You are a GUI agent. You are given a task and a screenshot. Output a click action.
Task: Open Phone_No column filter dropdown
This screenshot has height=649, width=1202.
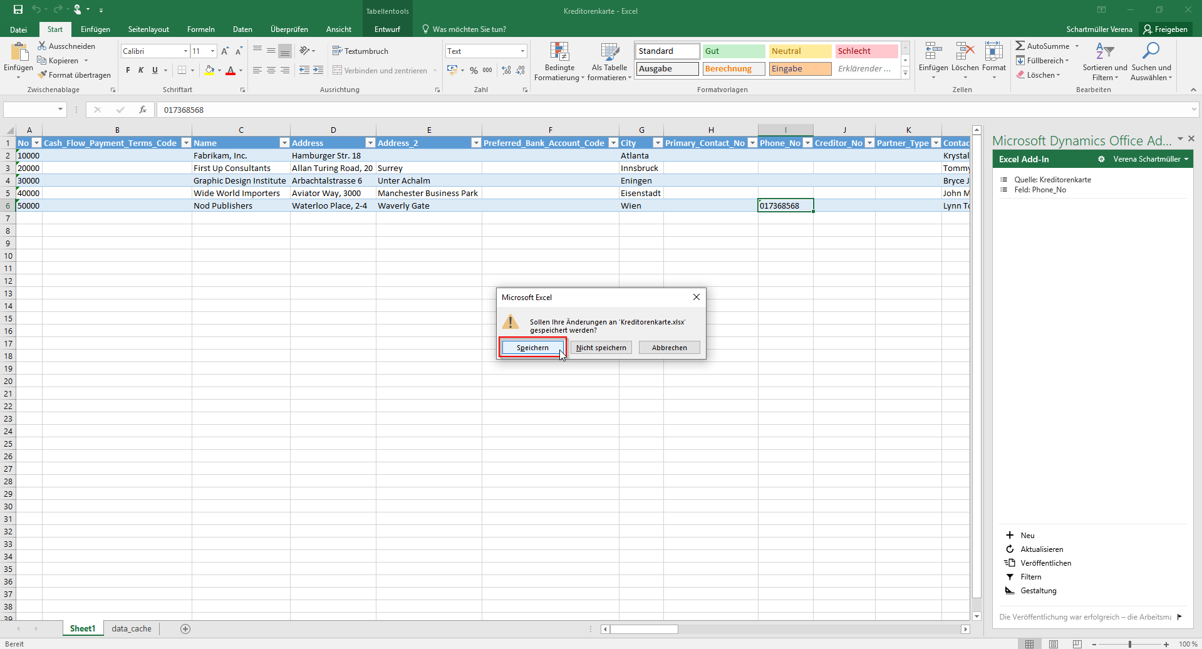coord(807,143)
